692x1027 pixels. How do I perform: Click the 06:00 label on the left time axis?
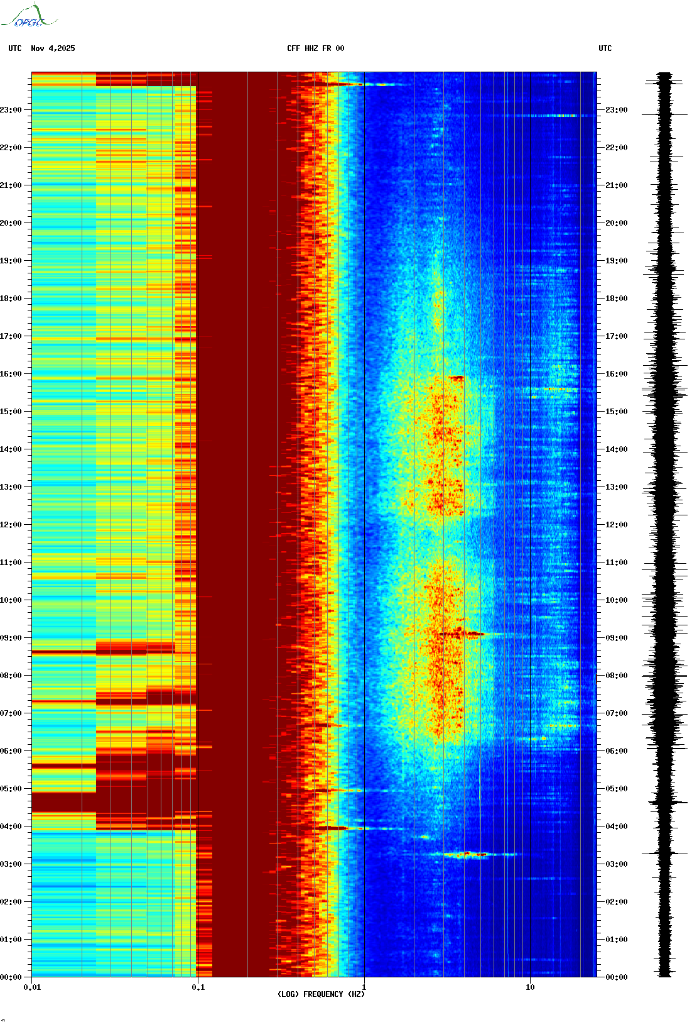(11, 751)
